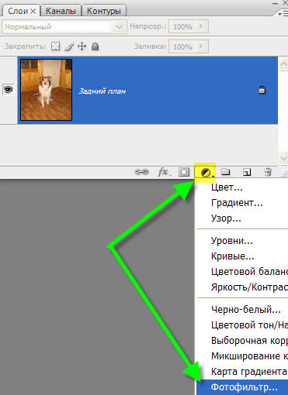Open the panel options menu
Image resolution: width=288 pixels, height=395 pixels.
click(x=283, y=14)
